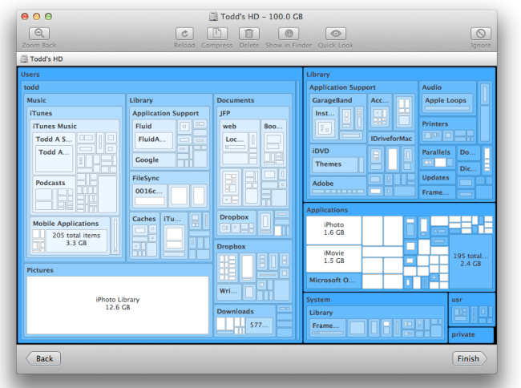Click the Ignore toolbar icon
The width and height of the screenshot is (521, 388).
tap(480, 34)
